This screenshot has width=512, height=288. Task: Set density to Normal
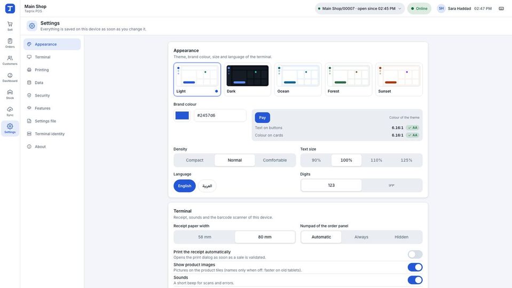pyautogui.click(x=235, y=160)
